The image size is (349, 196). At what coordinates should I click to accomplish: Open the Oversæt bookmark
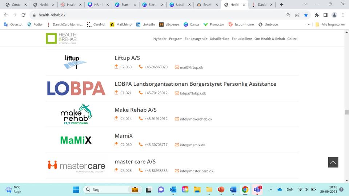pos(13,24)
